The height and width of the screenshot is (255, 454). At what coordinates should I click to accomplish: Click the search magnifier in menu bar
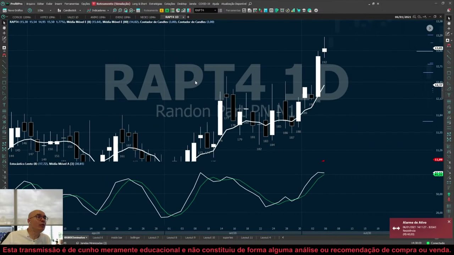(250, 4)
